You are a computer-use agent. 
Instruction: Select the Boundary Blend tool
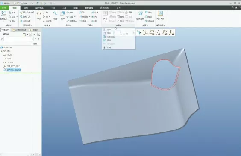pyautogui.click(x=140, y=15)
